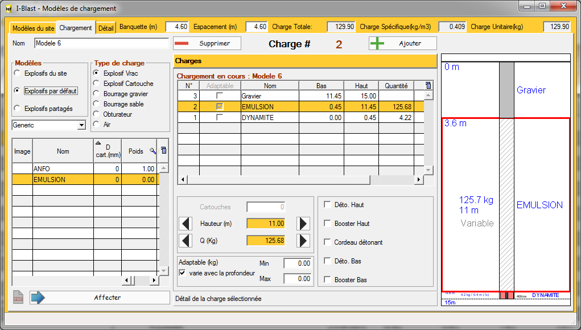Click the green plus icon of Ajouter

click(377, 43)
